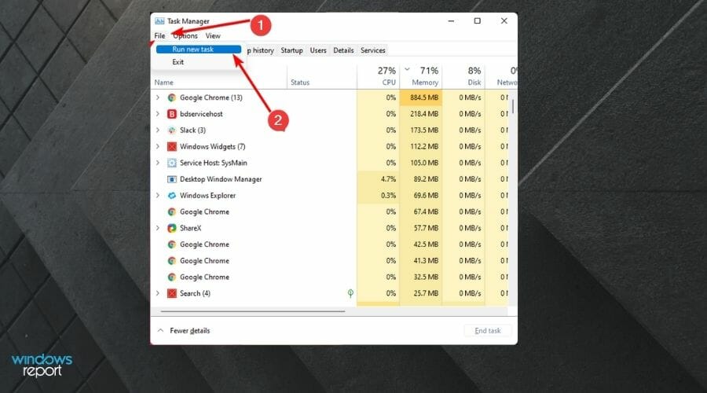Click the Desktop Window Manager icon
Viewport: 707px width, 393px height.
coord(172,179)
